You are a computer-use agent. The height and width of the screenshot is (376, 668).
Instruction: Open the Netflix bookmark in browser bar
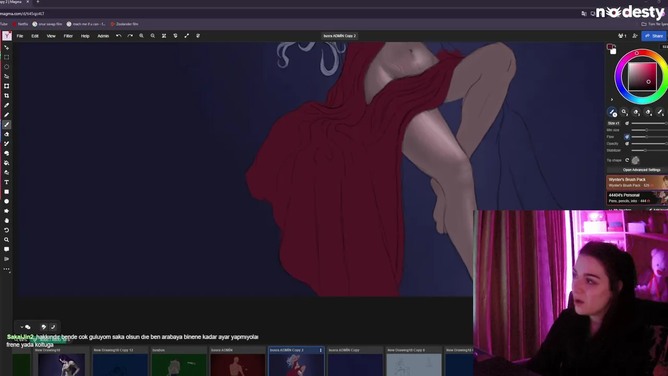[20, 24]
